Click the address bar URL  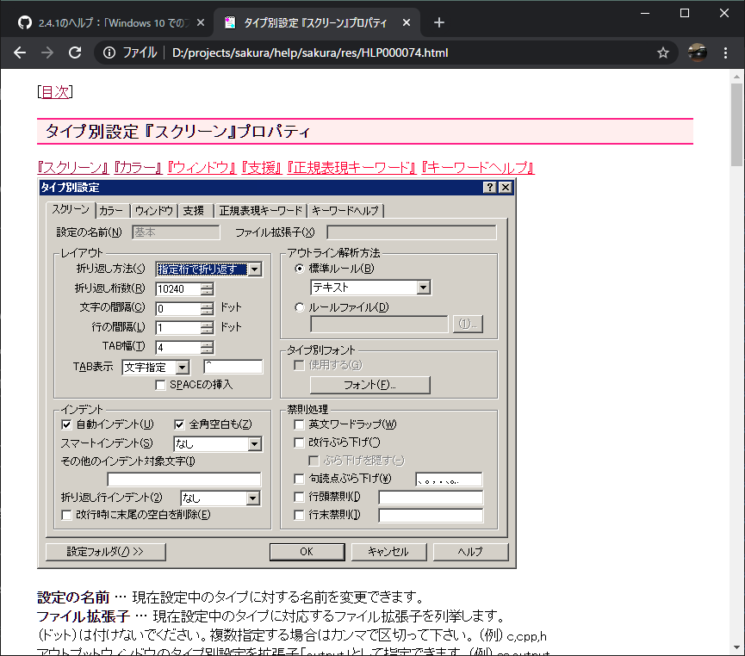point(310,53)
